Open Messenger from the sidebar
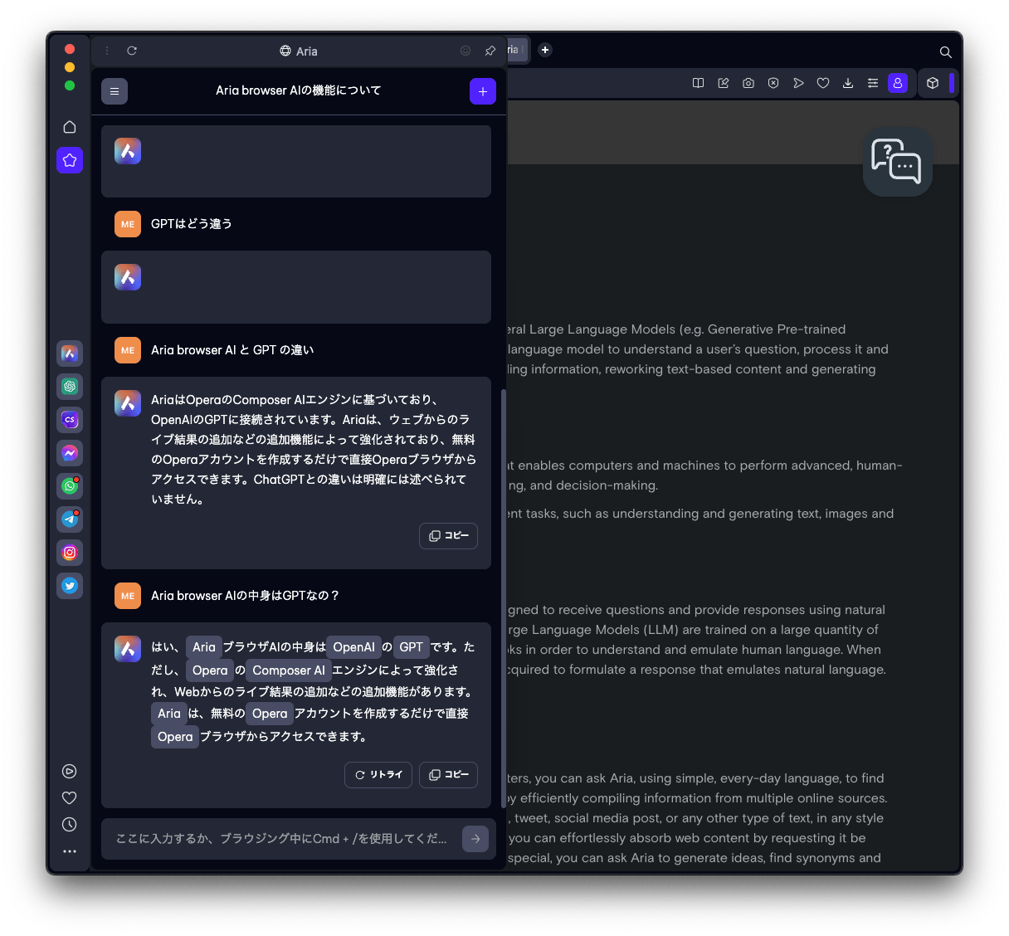 [x=70, y=453]
